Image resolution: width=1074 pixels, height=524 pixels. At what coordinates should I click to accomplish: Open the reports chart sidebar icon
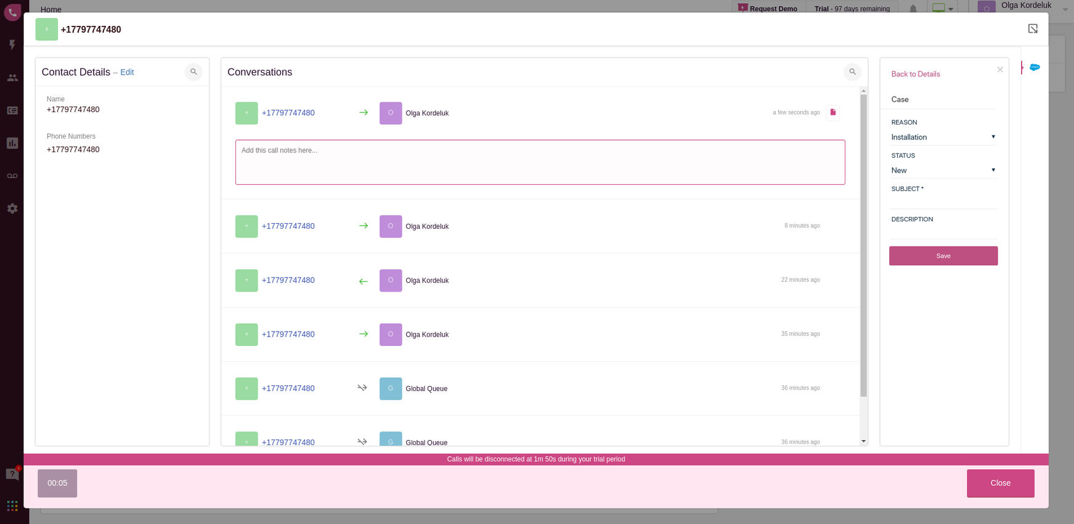click(x=12, y=143)
